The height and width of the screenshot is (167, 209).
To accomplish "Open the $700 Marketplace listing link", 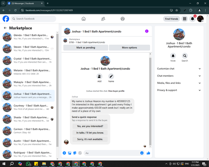I will (87, 42).
